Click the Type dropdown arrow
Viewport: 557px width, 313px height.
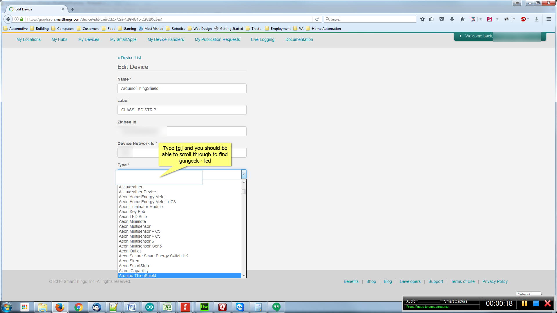tap(244, 174)
